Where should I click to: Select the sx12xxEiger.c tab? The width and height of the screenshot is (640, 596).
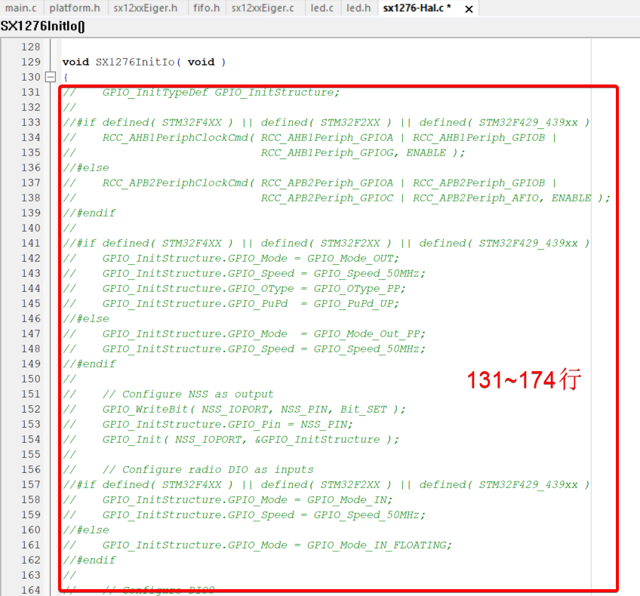[x=263, y=8]
